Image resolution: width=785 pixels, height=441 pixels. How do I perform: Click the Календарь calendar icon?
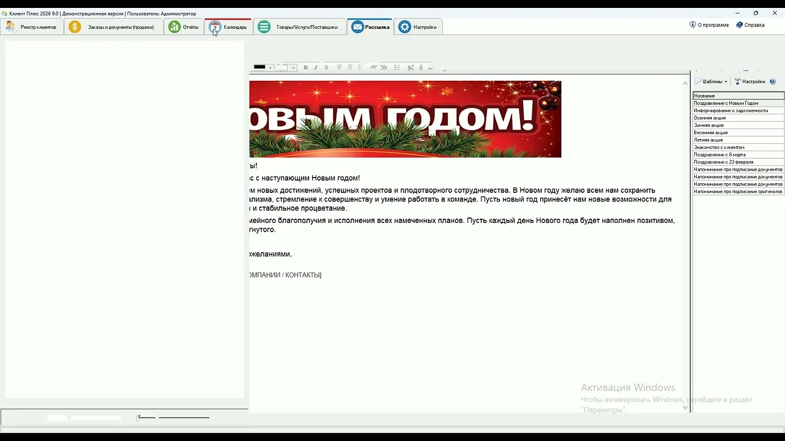215,27
